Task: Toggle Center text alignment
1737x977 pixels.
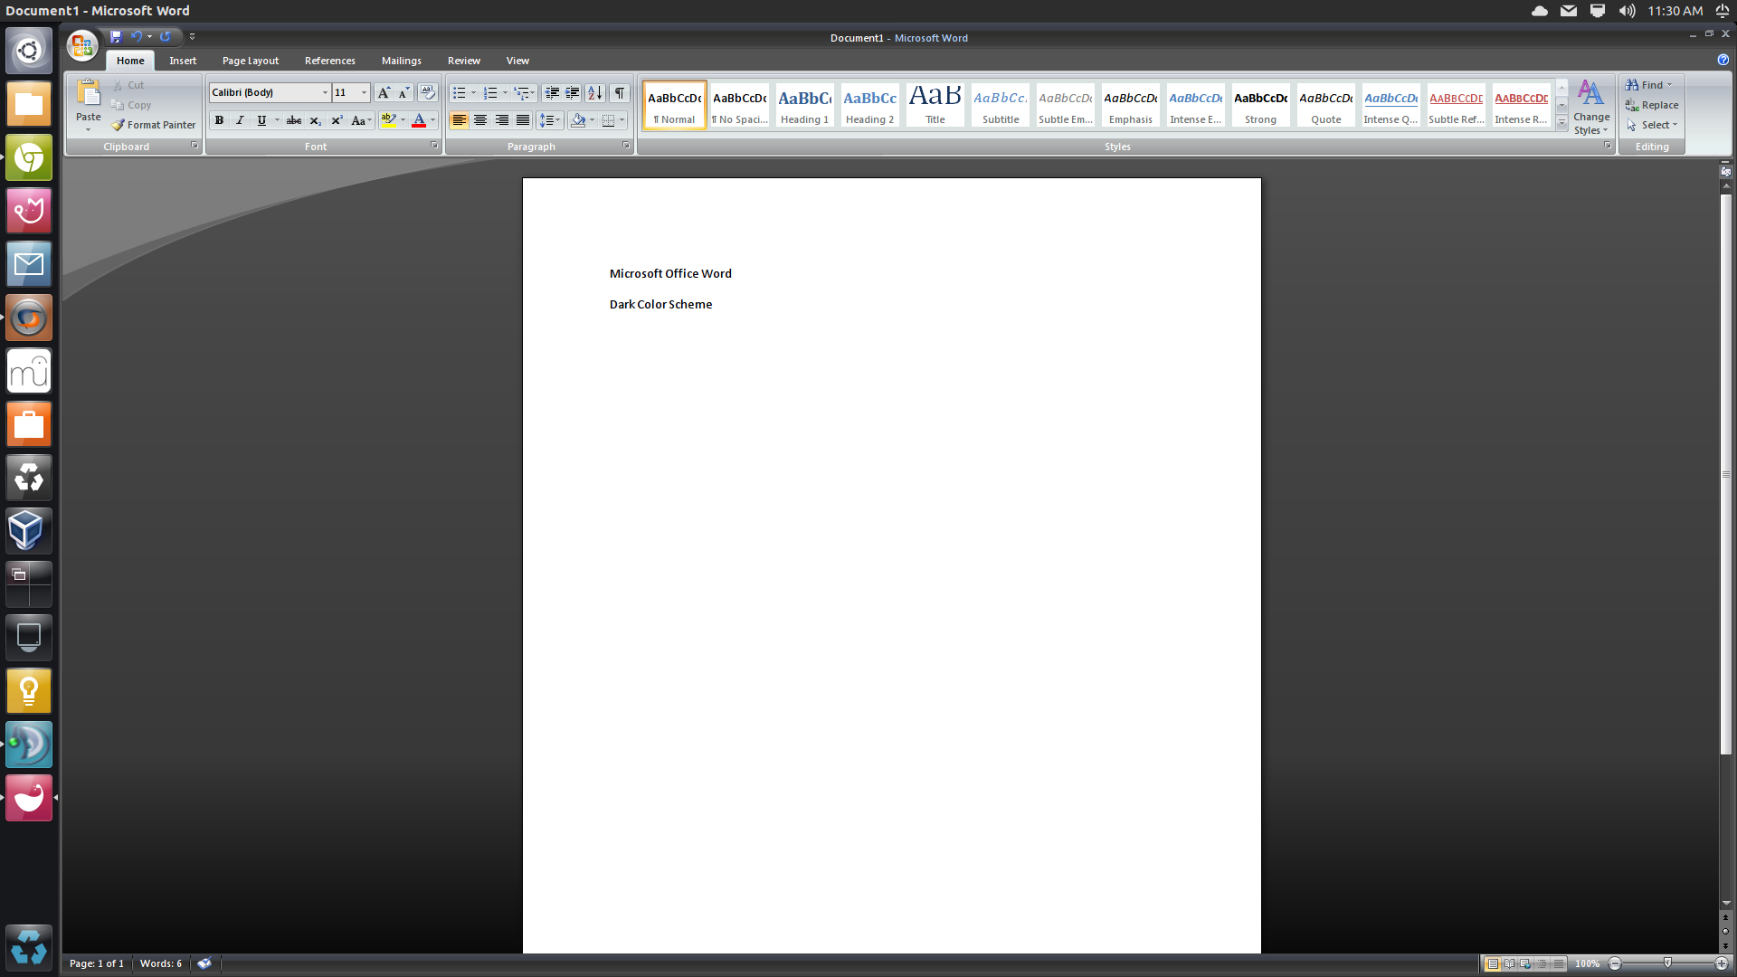Action: (x=480, y=120)
